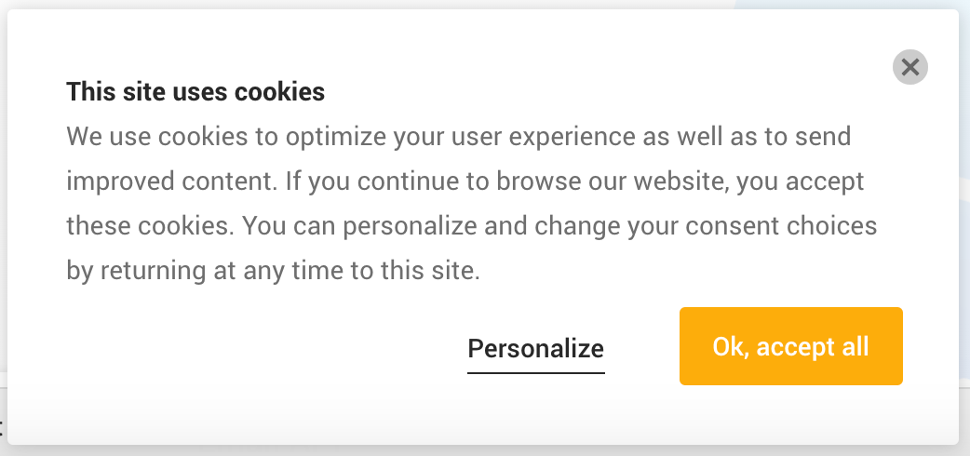Click the underline beneath Personalize
Screen dimensions: 970x456
535,372
